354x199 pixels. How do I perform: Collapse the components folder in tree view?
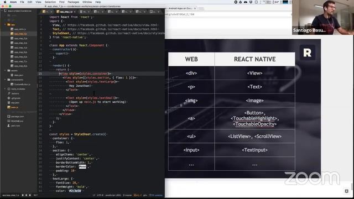[5, 80]
